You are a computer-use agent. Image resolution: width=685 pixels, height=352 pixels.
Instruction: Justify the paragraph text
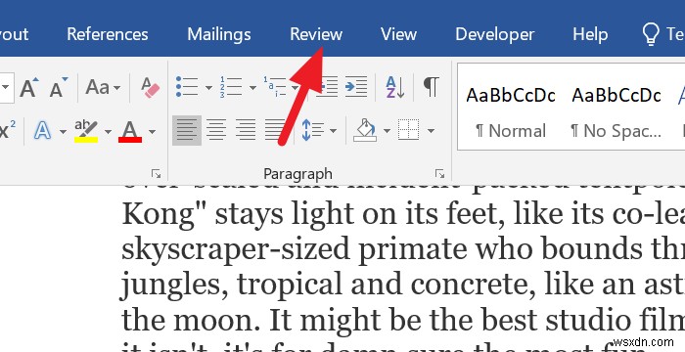(x=275, y=130)
